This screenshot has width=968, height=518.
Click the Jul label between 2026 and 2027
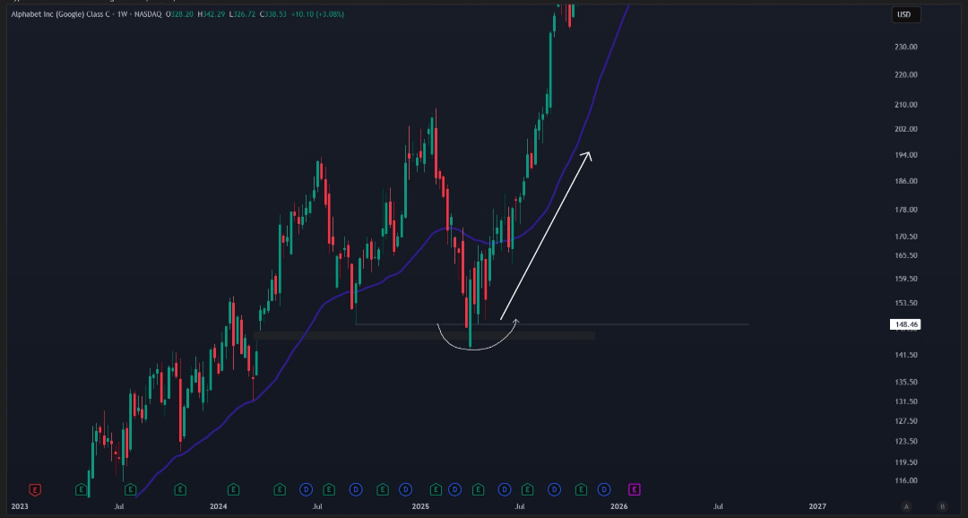[718, 507]
